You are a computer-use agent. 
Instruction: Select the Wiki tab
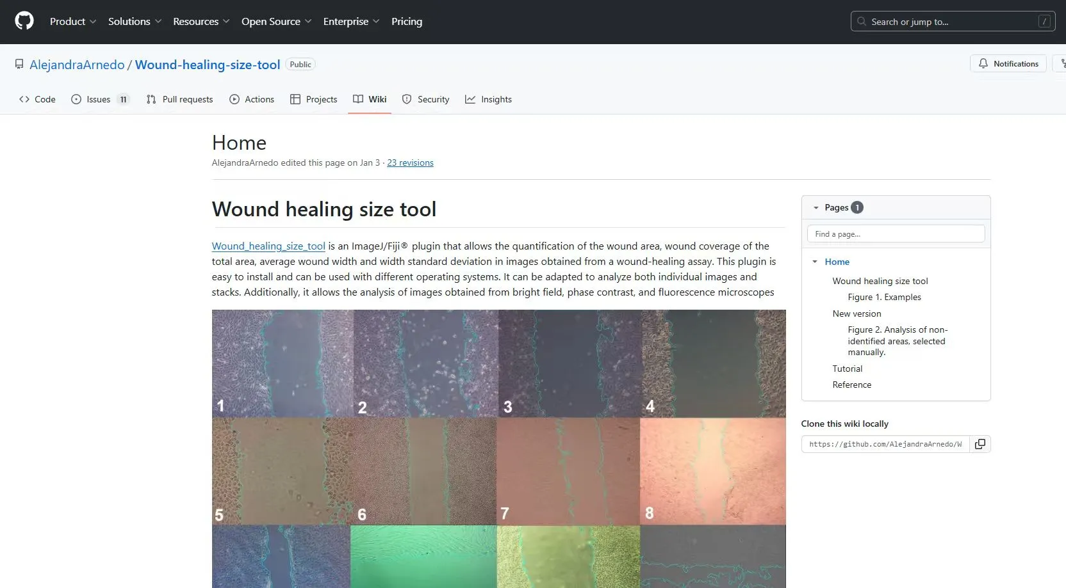[370, 99]
